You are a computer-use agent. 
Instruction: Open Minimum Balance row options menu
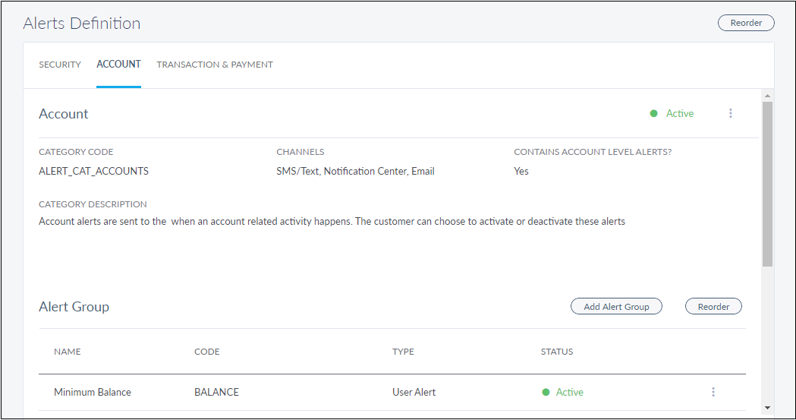click(713, 392)
